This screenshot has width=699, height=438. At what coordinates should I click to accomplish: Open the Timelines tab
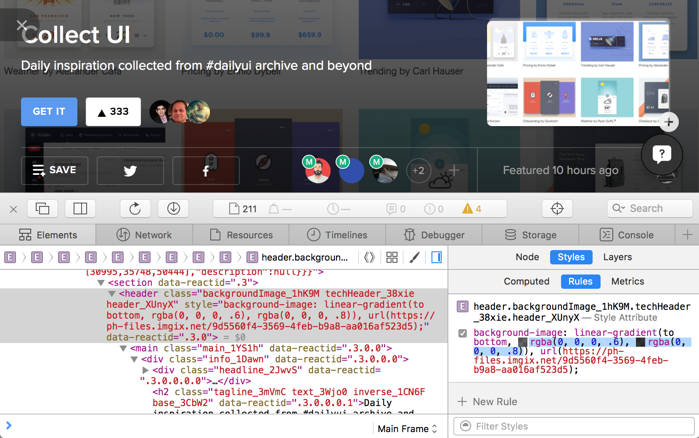337,235
